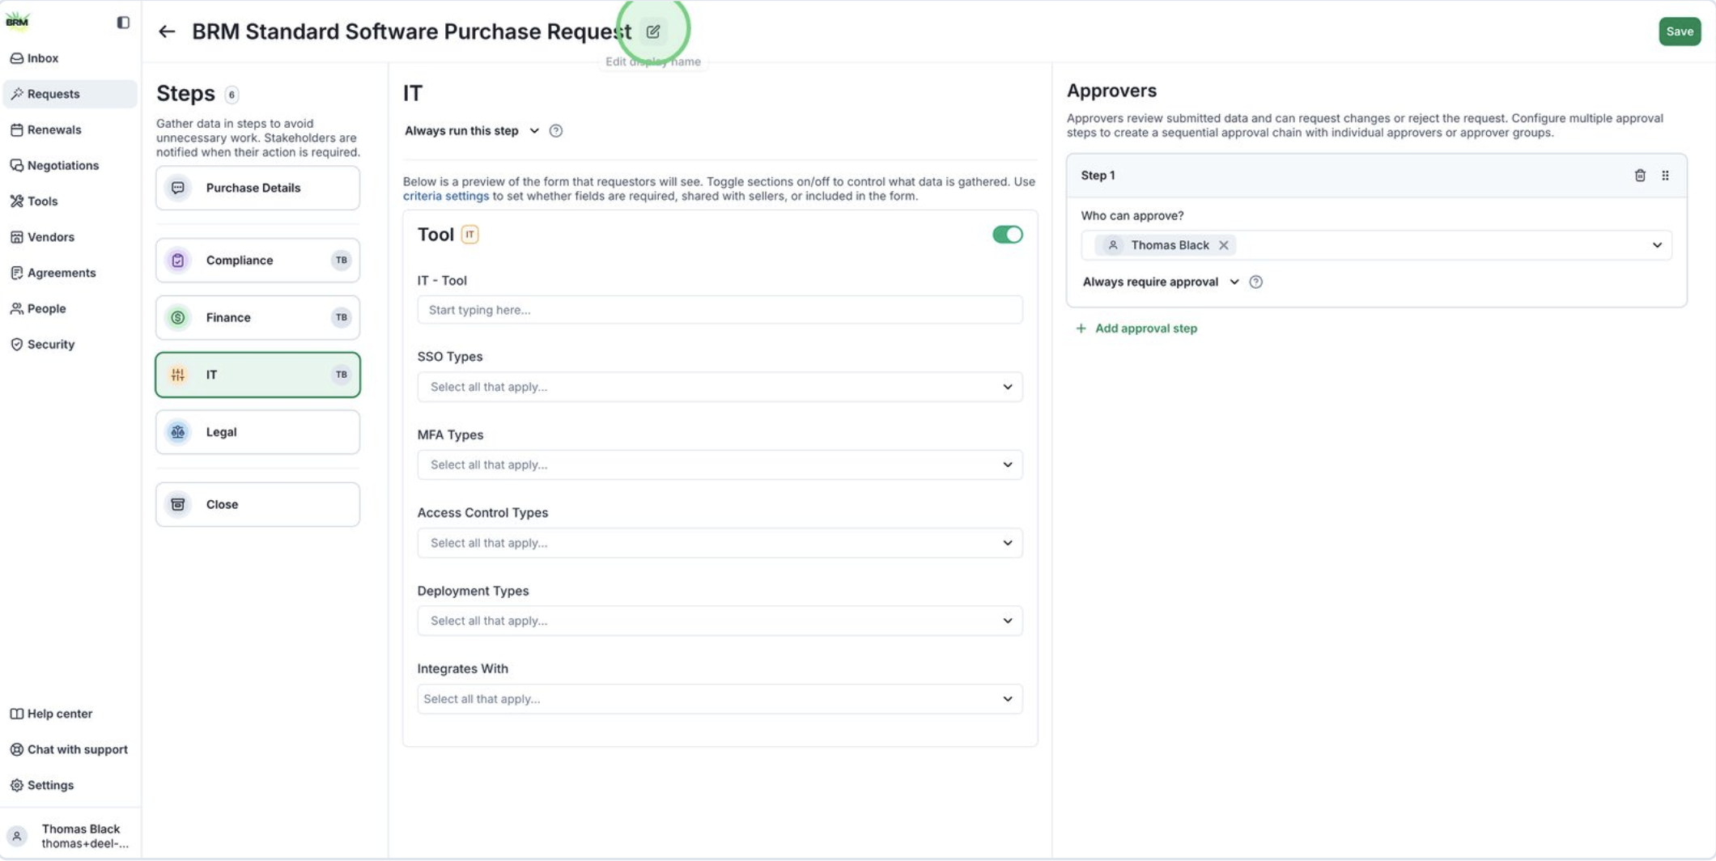
Task: Remove Thomas Black from approvers
Action: [x=1224, y=245]
